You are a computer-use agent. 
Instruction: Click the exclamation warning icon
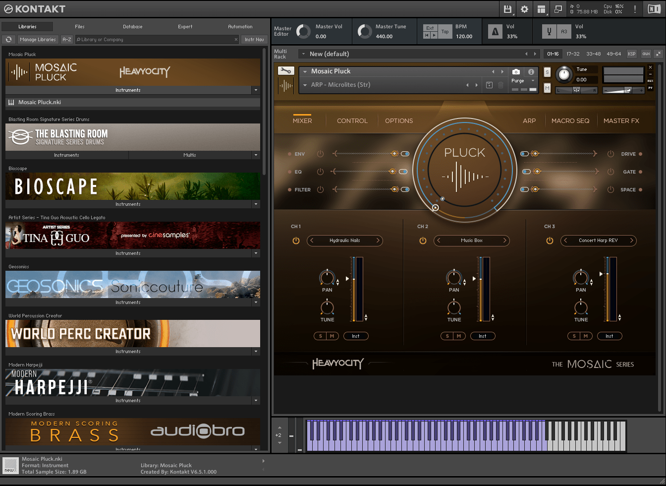coord(635,9)
